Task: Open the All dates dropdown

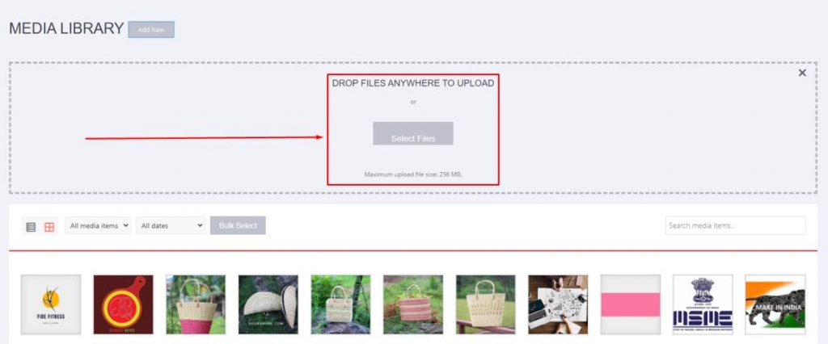Action: point(171,225)
